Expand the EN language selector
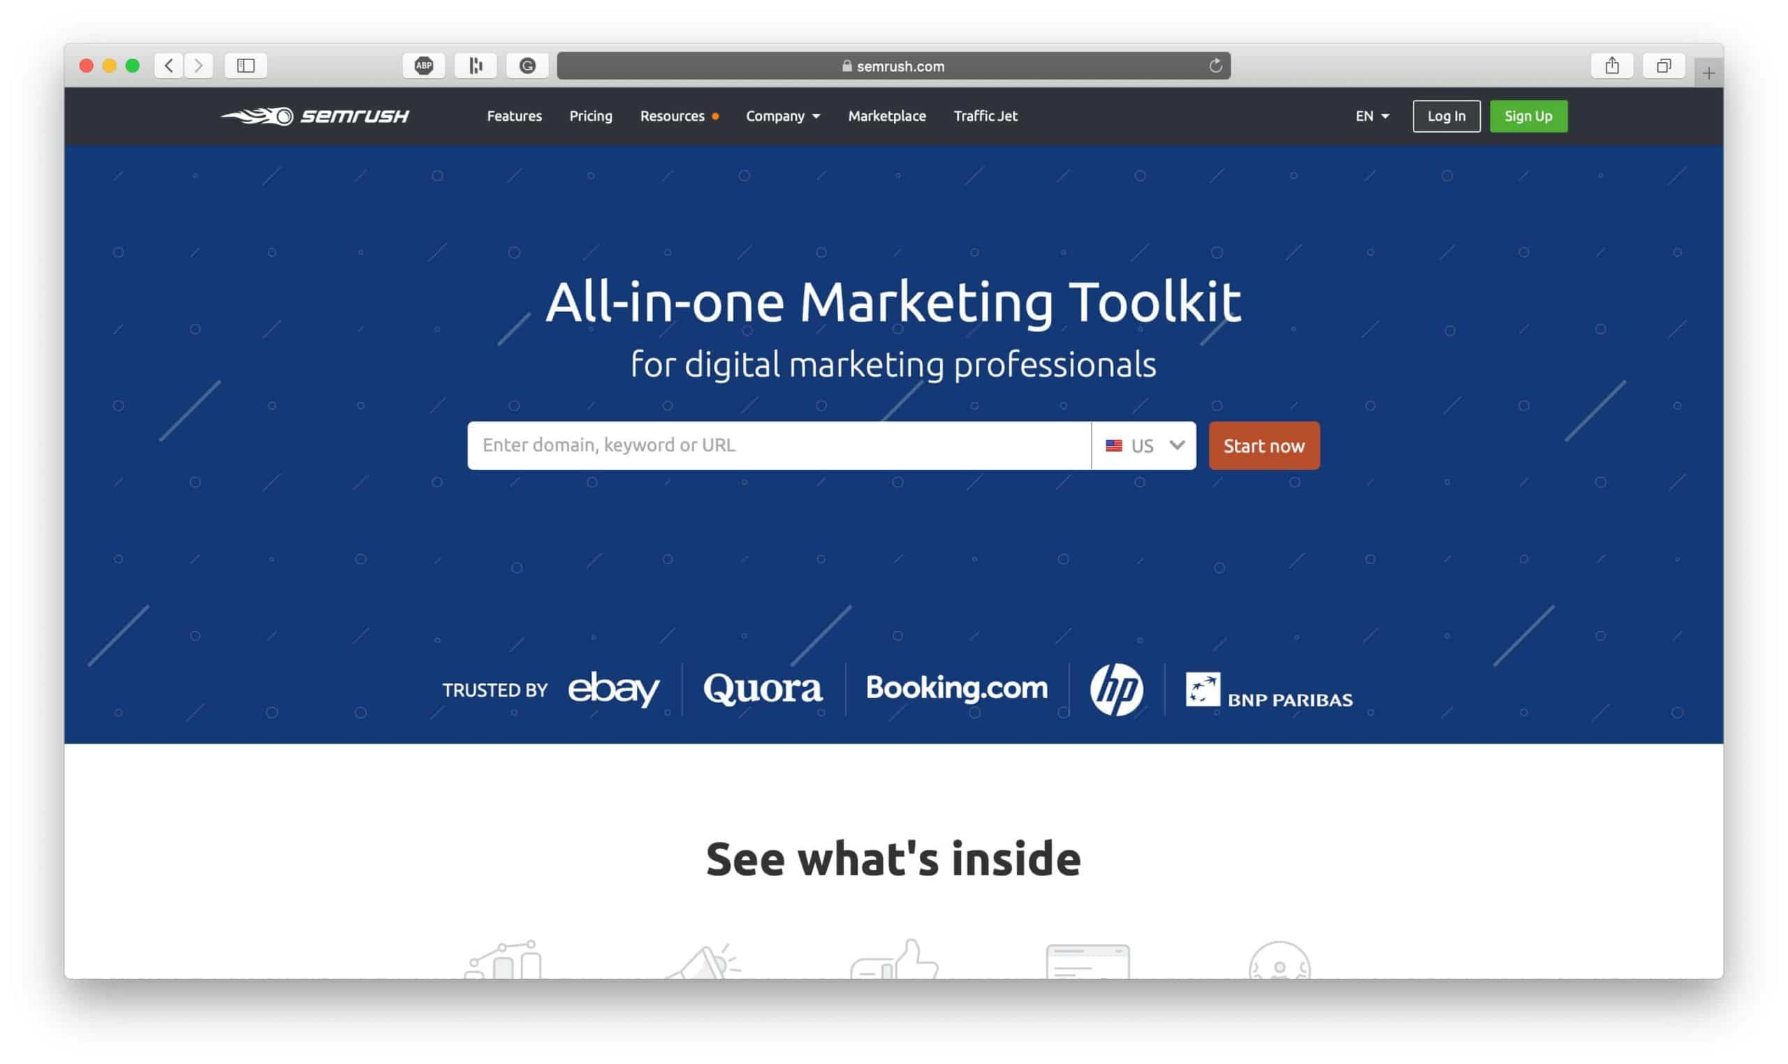 click(1371, 115)
